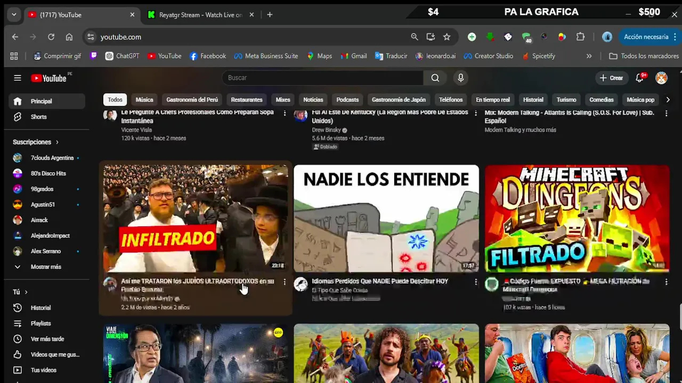
Task: Open Minecraft Dungeons FILTRADO thumbnail
Action: pos(577,218)
